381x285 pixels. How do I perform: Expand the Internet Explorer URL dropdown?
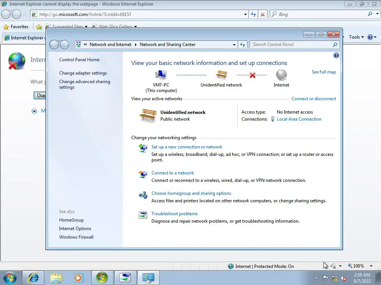245,14
